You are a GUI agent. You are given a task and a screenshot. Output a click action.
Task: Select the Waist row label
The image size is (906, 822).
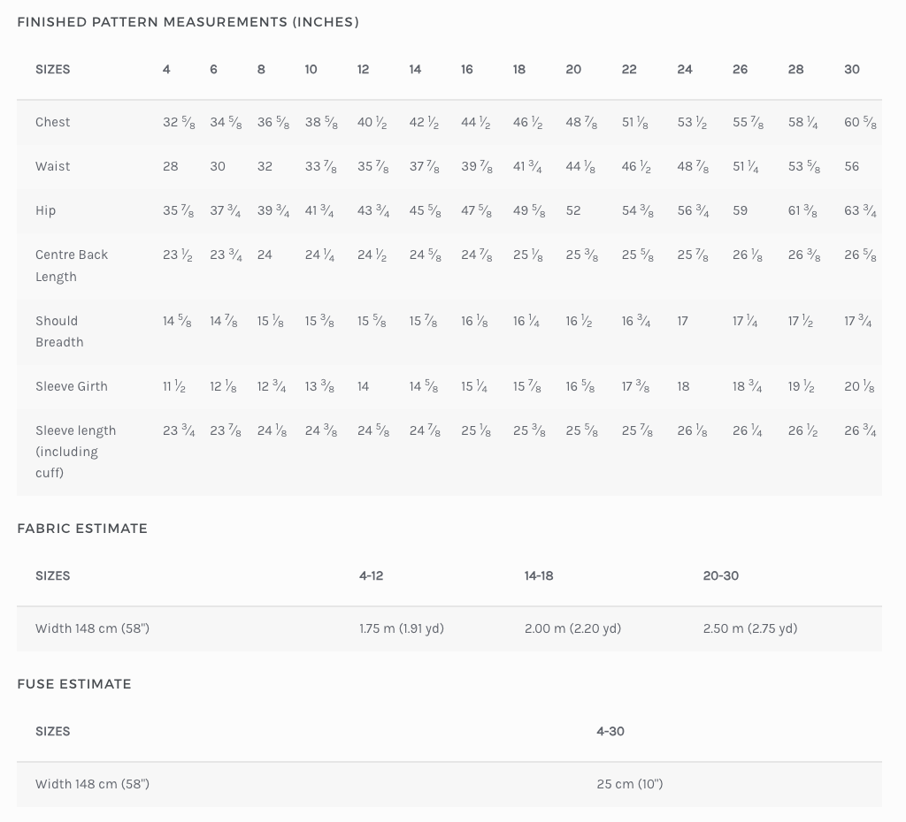click(53, 166)
